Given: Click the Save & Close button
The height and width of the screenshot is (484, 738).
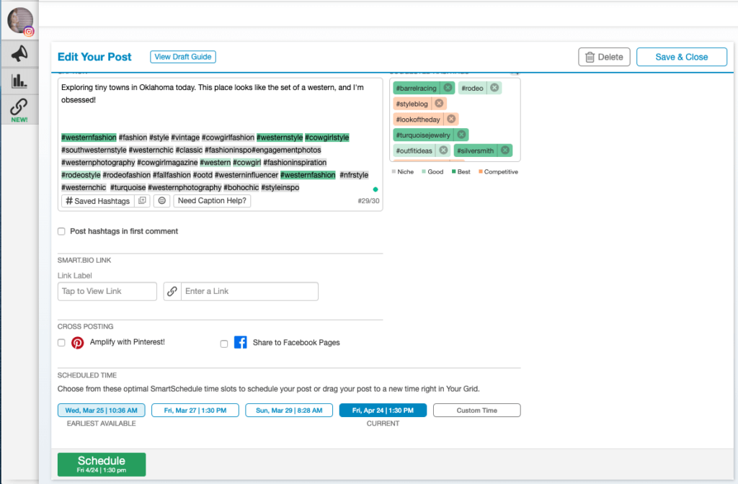Looking at the screenshot, I should (x=681, y=57).
